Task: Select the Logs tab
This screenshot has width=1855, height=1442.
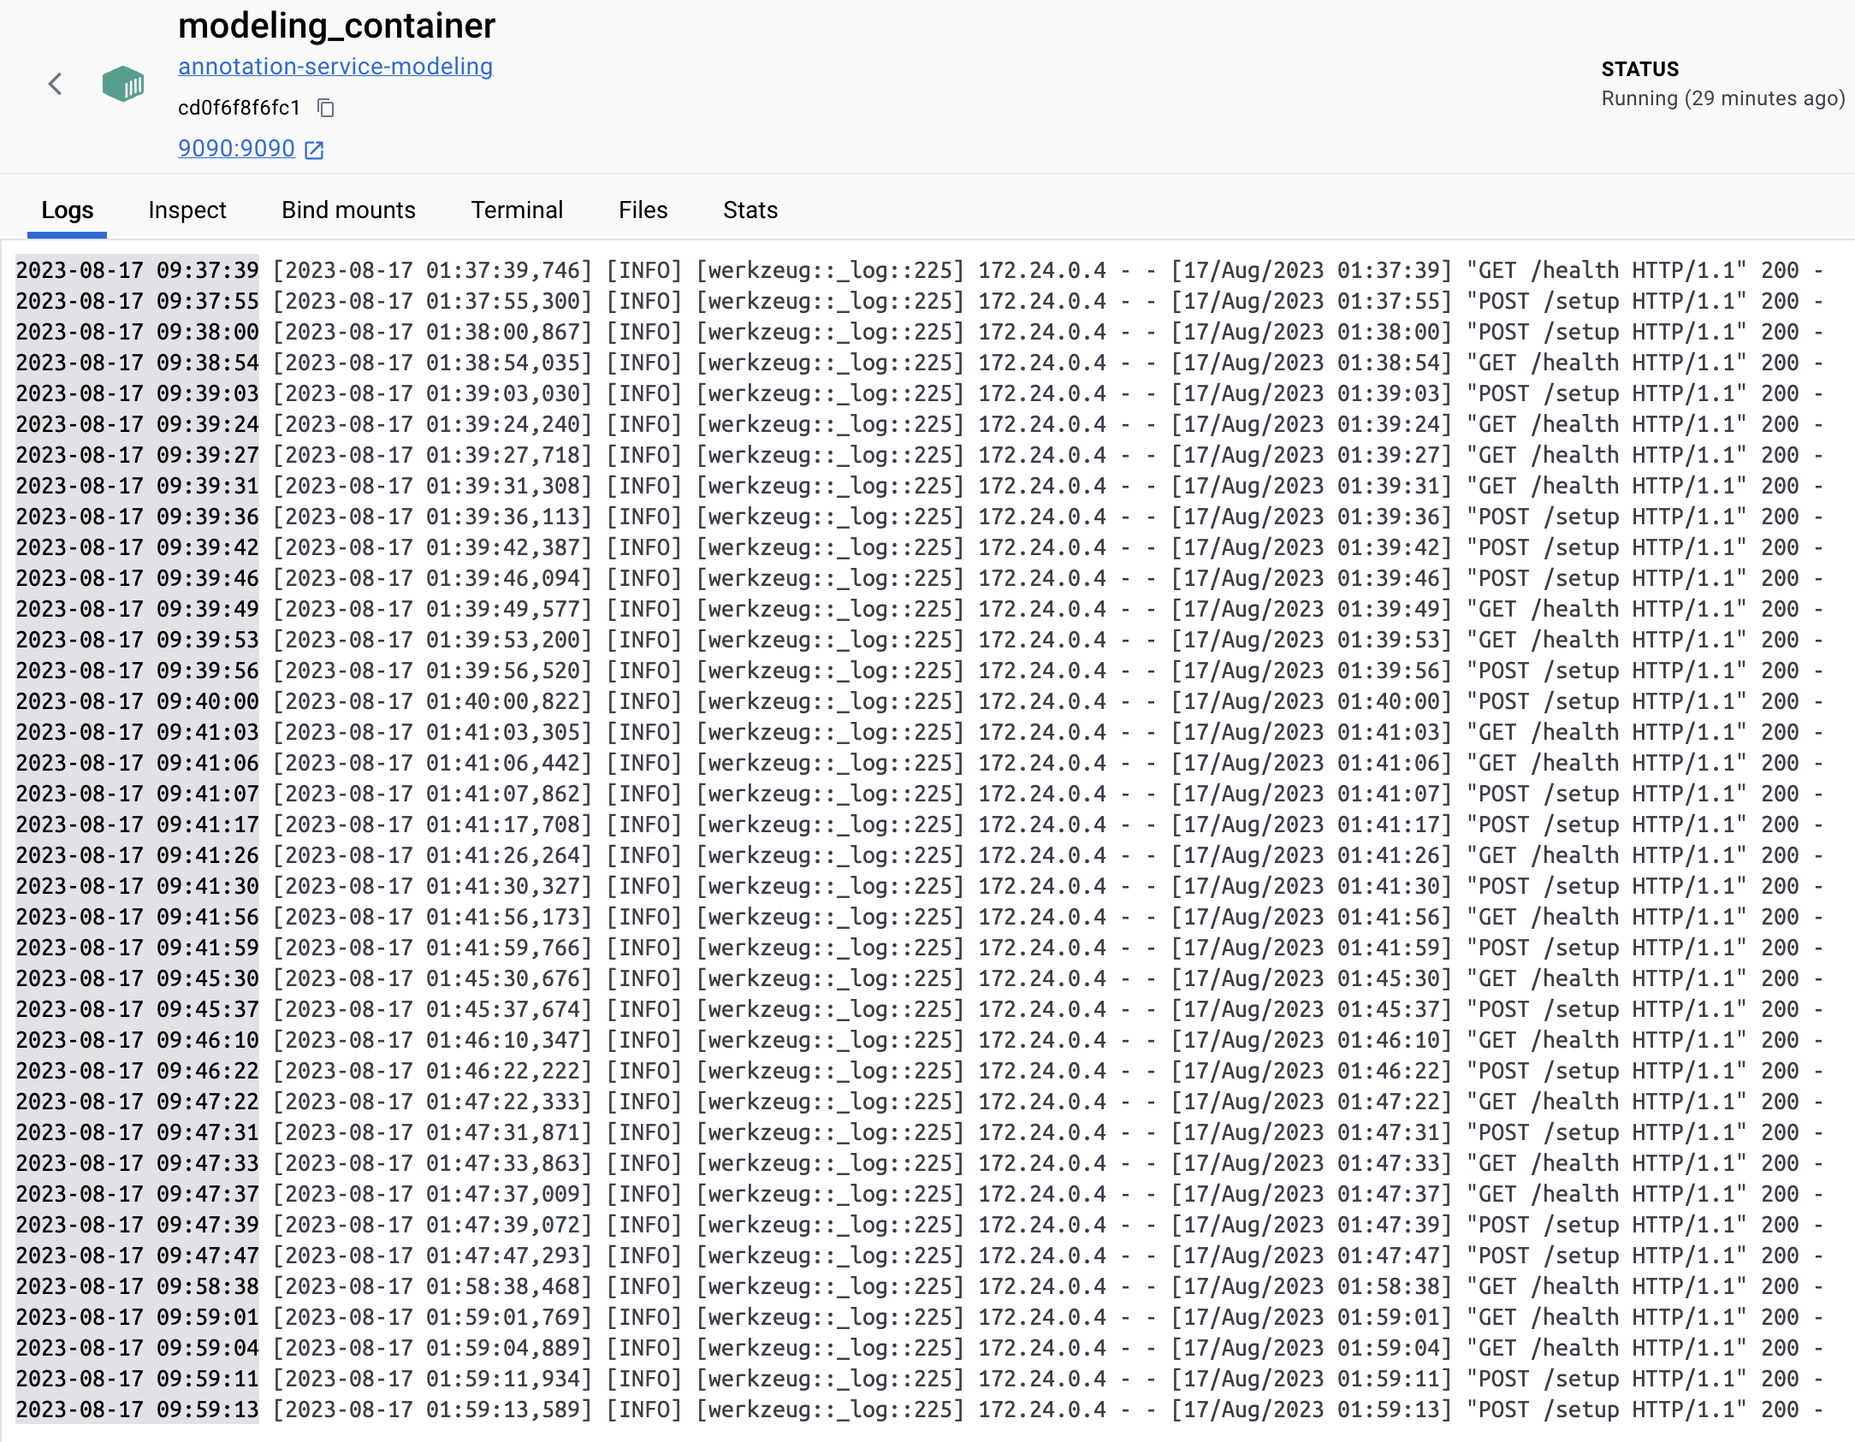Action: tap(67, 210)
